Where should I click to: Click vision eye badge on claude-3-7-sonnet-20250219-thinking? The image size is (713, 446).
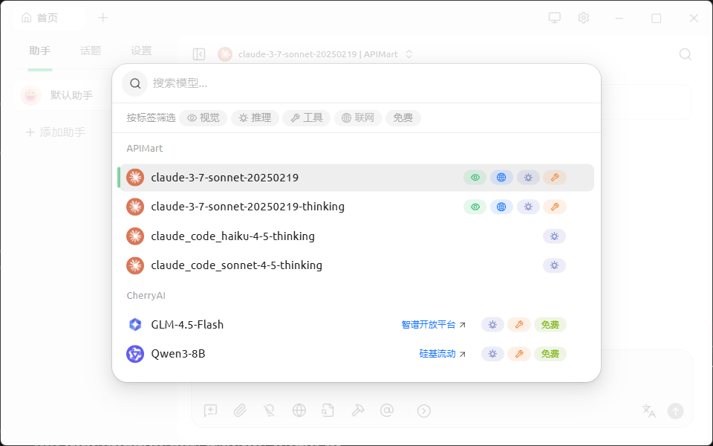(475, 207)
